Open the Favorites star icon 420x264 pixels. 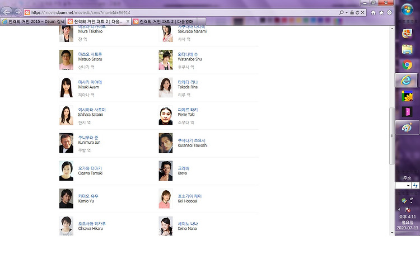tap(381, 12)
